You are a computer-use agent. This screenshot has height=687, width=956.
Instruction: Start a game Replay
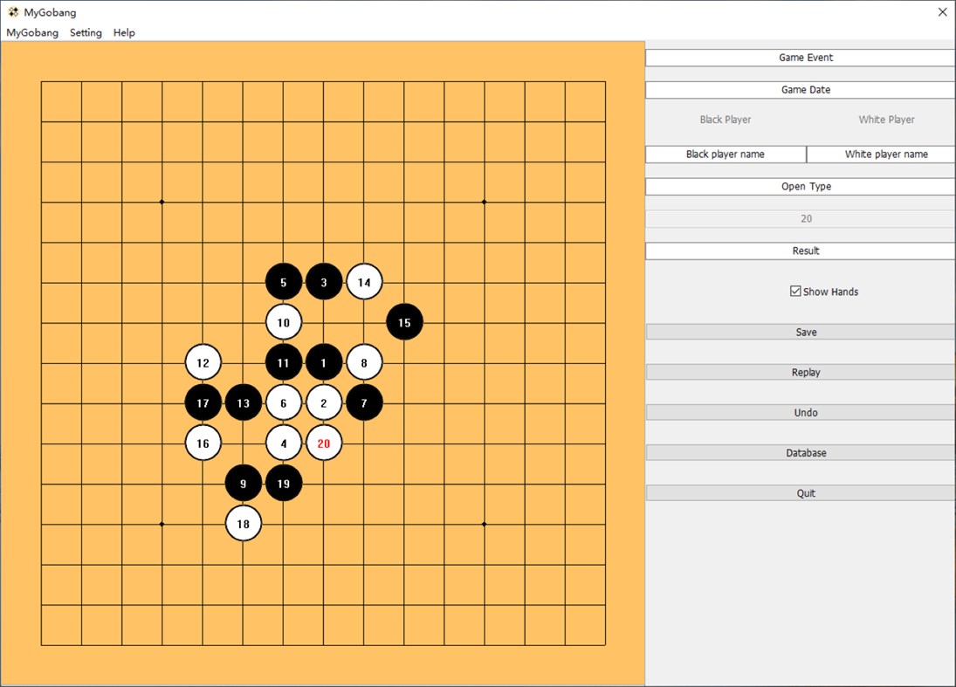[x=805, y=372]
